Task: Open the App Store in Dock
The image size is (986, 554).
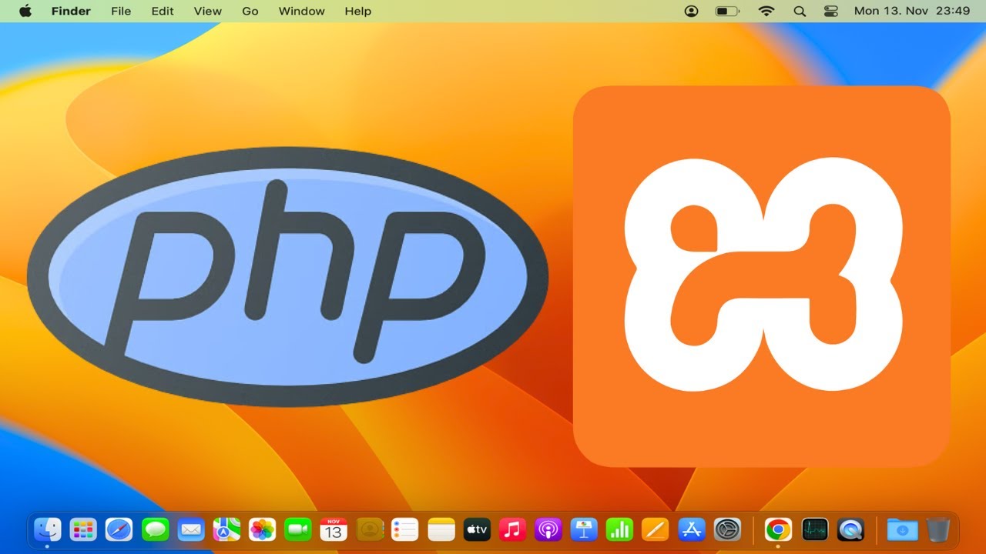Action: [692, 529]
